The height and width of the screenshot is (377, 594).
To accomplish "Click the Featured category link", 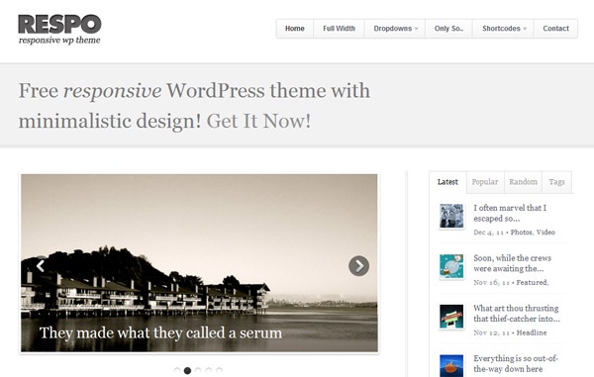I will 532,282.
